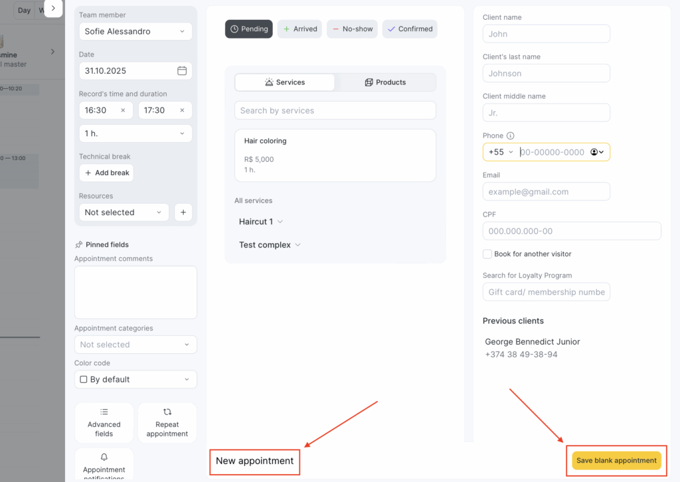The height and width of the screenshot is (482, 680).
Task: Open the Color code By default dropdown
Action: tap(135, 380)
